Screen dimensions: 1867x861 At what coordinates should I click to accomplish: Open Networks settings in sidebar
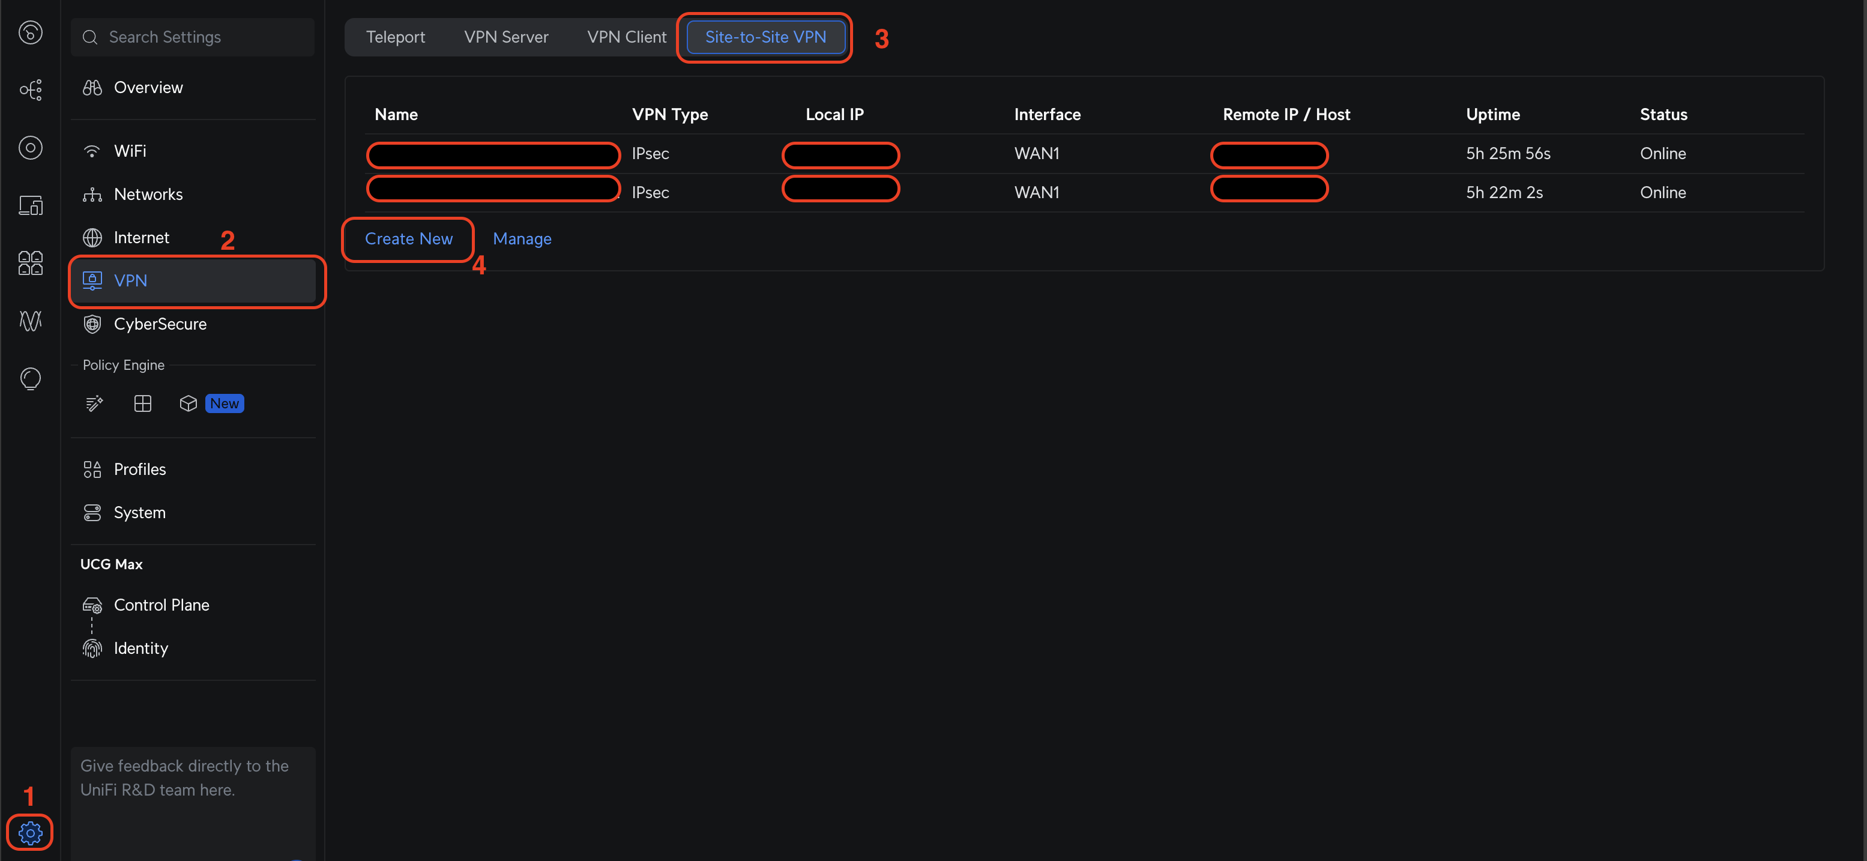pyautogui.click(x=148, y=194)
